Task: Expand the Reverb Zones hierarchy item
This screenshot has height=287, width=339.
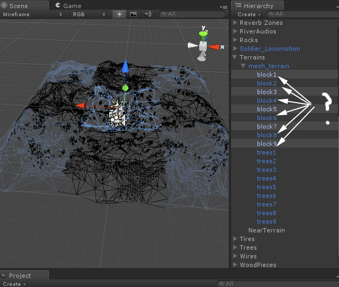Action: (235, 23)
